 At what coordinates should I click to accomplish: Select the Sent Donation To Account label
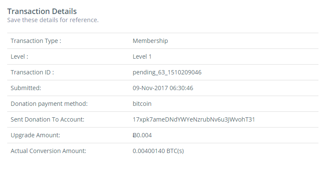pyautogui.click(x=48, y=119)
